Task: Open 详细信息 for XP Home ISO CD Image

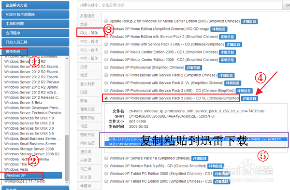Action: tap(219, 29)
